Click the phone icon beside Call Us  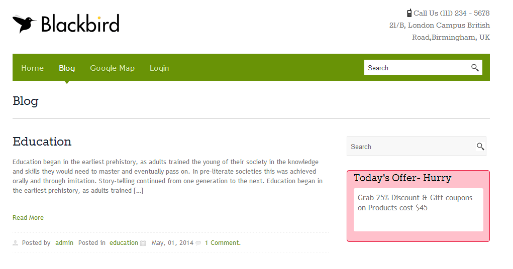tap(409, 13)
